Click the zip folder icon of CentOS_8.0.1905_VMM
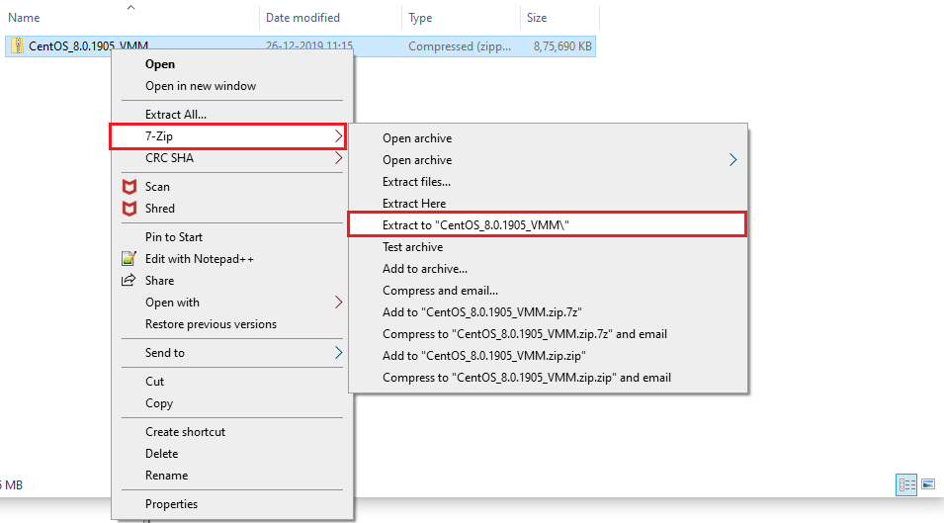This screenshot has width=944, height=523. click(x=17, y=45)
